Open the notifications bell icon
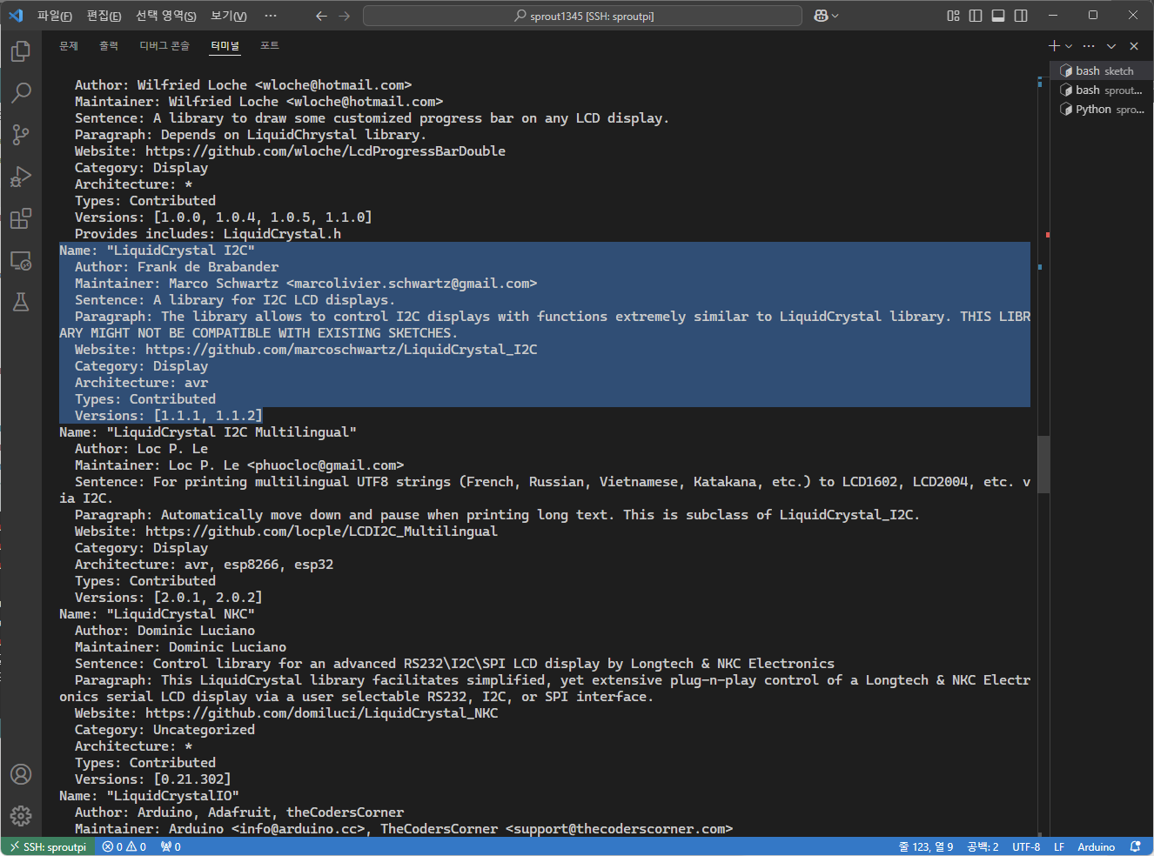The height and width of the screenshot is (856, 1154). 1135,846
